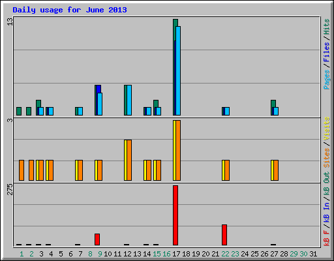Select the cyan Pages bar for day 22
Viewport: 334px width, 261px height.
pyautogui.click(x=227, y=111)
